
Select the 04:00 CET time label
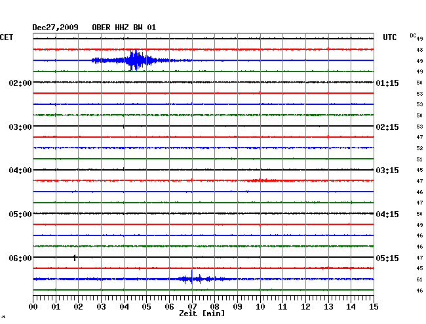[x=20, y=171]
